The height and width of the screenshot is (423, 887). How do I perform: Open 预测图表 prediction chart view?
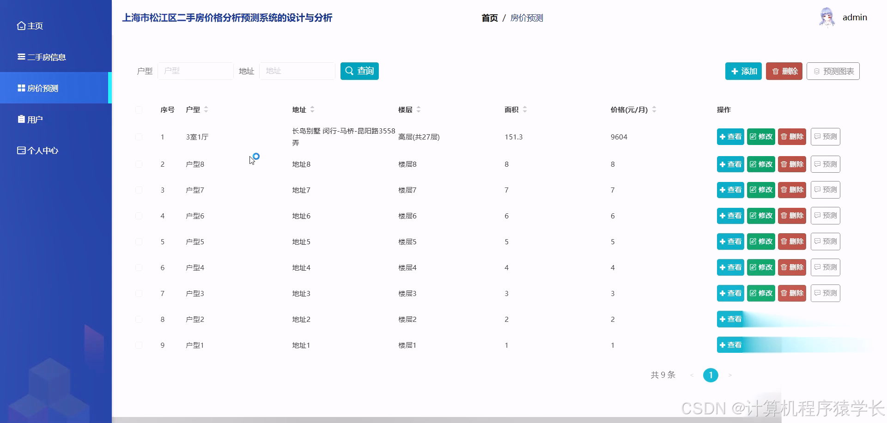point(832,71)
